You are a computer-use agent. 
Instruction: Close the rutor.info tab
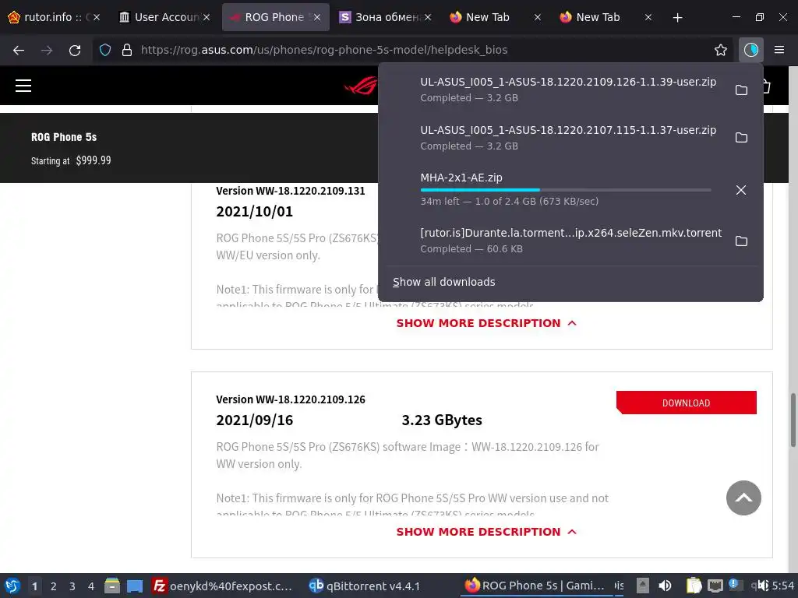97,17
